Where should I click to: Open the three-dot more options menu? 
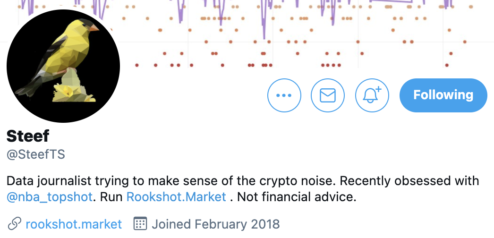click(x=284, y=95)
